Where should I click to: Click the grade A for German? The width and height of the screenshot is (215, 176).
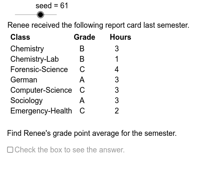(x=82, y=80)
